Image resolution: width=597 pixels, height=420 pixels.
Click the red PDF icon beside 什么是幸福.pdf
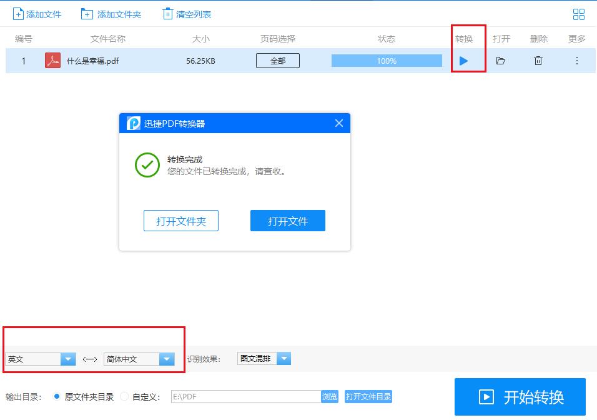tap(52, 61)
